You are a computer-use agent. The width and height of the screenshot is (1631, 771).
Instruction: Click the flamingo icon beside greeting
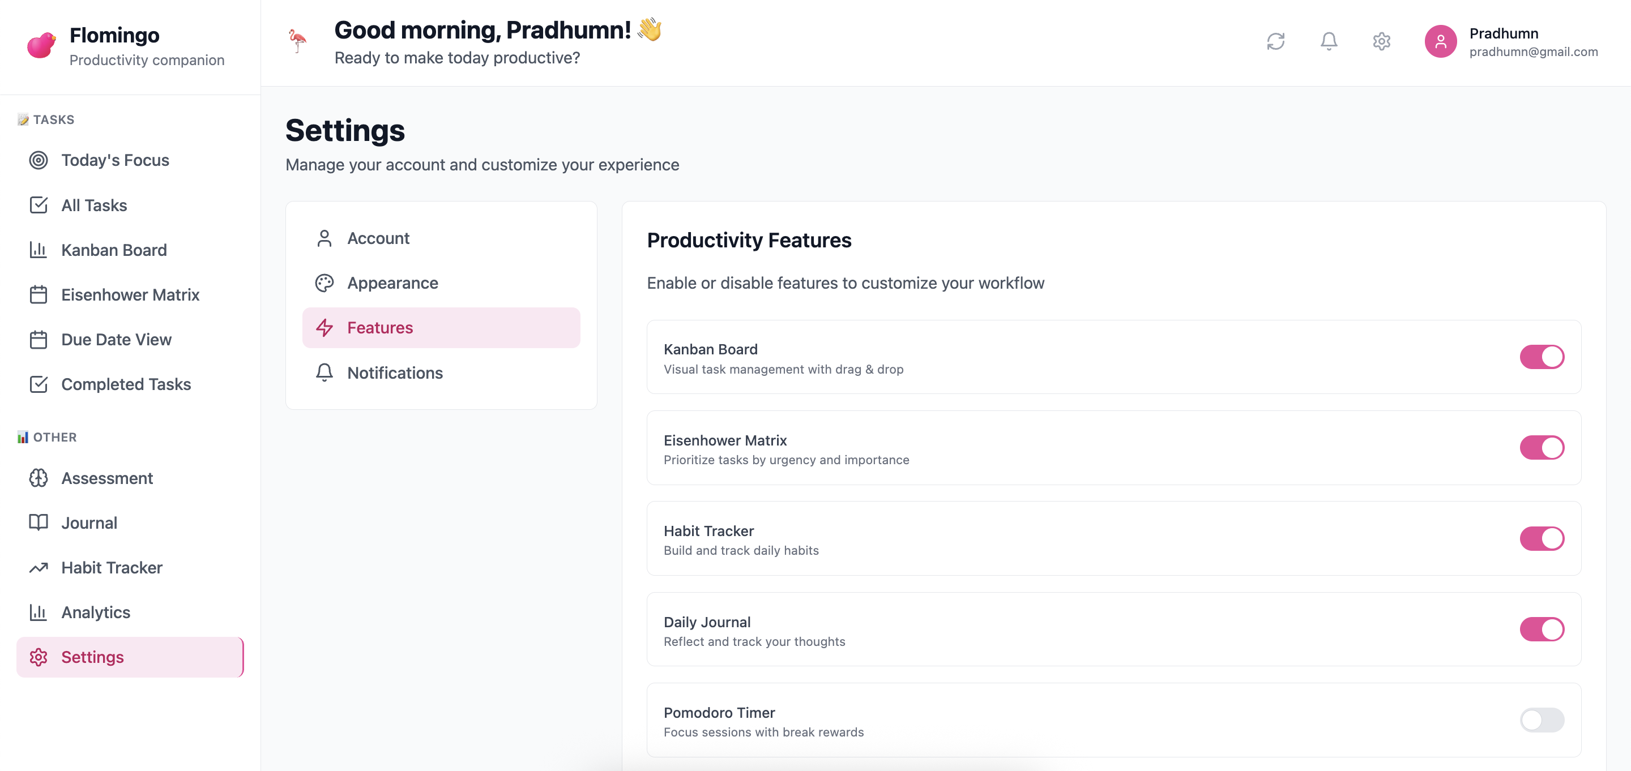pos(297,41)
